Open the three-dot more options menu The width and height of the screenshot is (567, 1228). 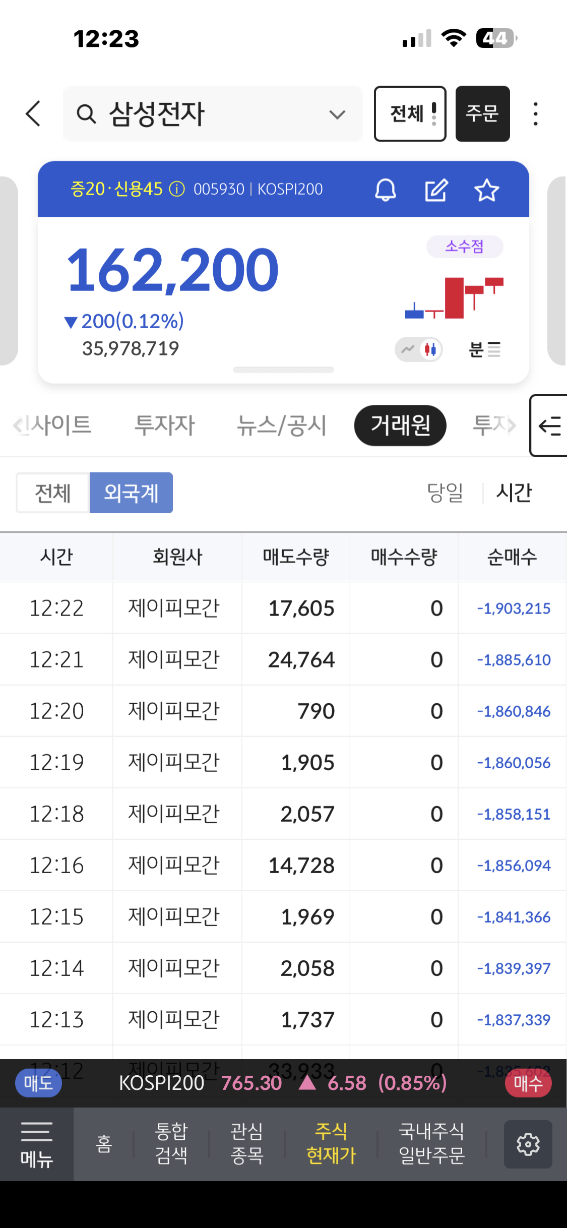(535, 113)
